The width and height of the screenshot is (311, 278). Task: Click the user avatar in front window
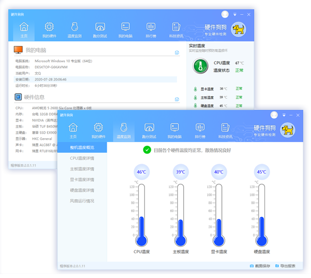click(274, 115)
